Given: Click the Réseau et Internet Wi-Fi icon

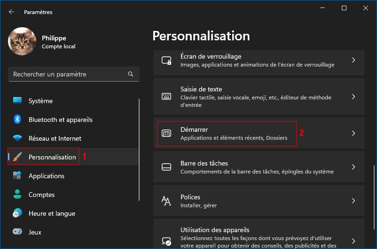Looking at the screenshot, I should [17, 138].
